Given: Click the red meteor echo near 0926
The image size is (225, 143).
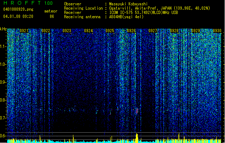Looking at the screenshot, I should (x=137, y=111).
